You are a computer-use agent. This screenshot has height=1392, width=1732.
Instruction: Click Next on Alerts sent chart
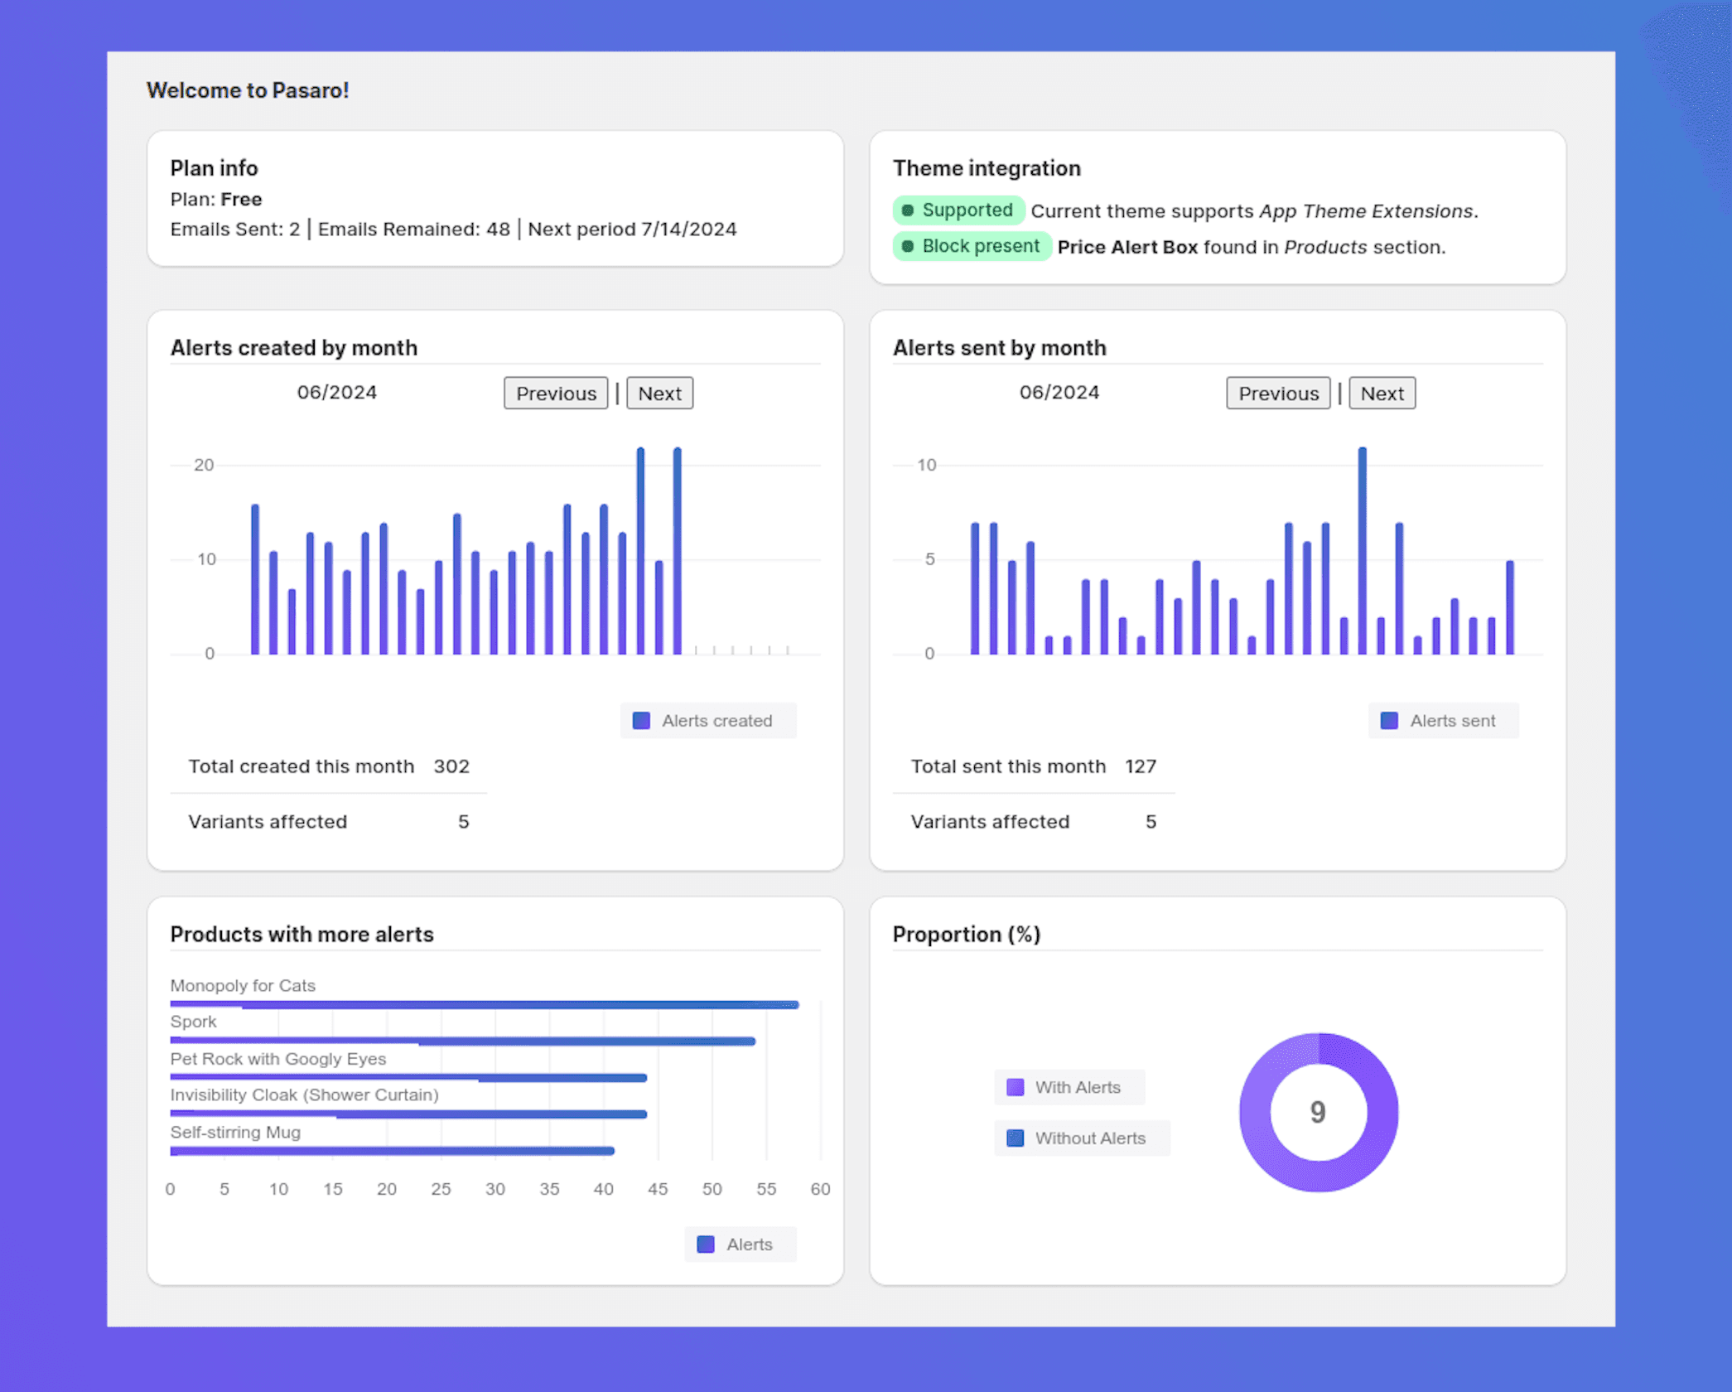(1382, 393)
